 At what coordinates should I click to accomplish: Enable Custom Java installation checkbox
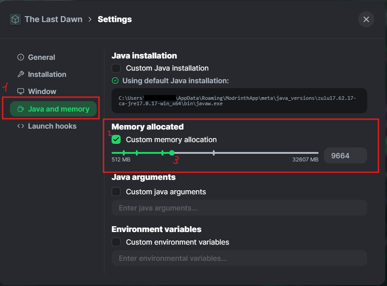pos(116,68)
